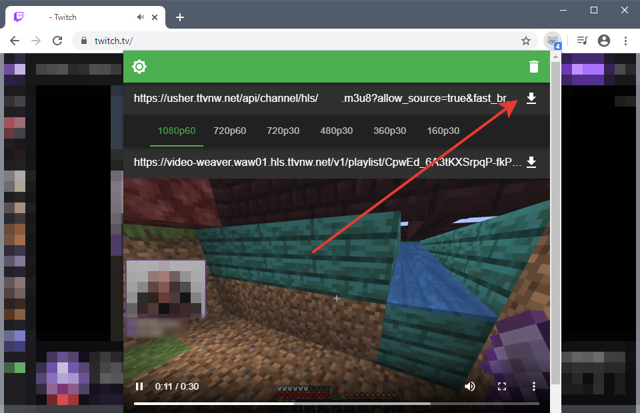Open the stream detector extension icon

tap(553, 41)
